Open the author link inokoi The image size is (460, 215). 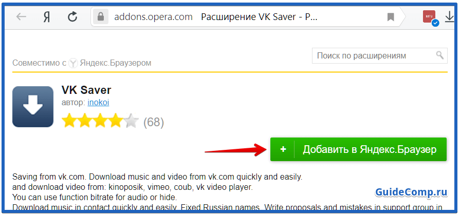coord(98,103)
